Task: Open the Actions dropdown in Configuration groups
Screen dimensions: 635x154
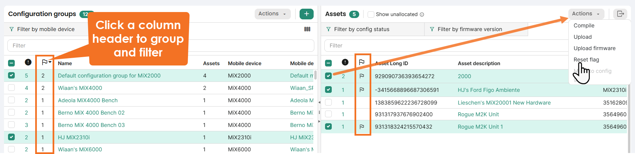Action: coord(272,14)
